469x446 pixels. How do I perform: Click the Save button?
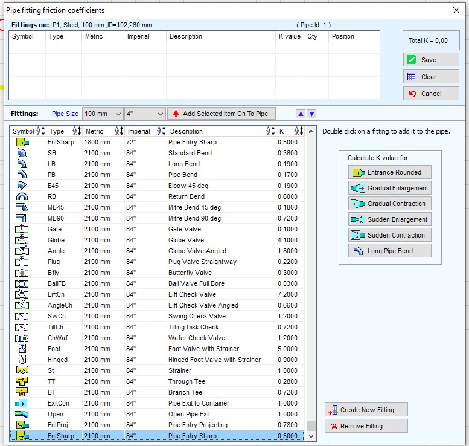(431, 60)
